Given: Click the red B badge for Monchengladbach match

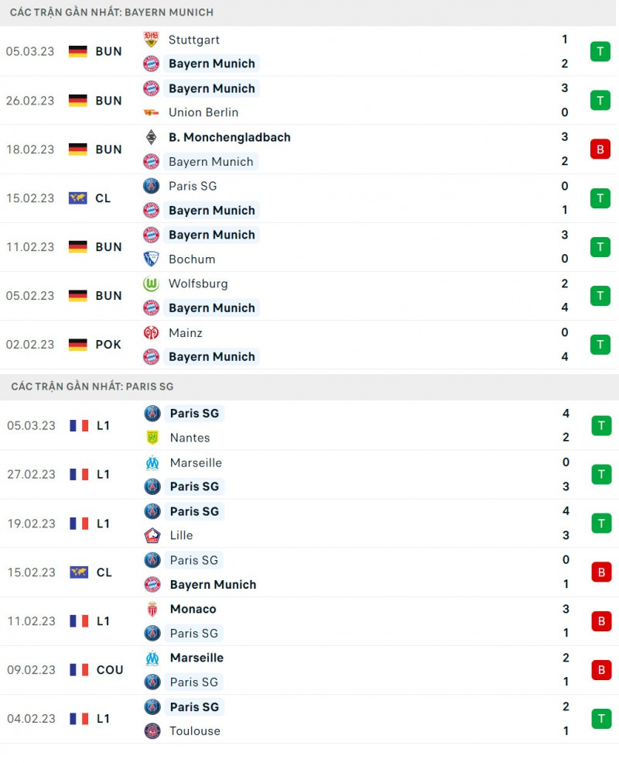Looking at the screenshot, I should 600,150.
